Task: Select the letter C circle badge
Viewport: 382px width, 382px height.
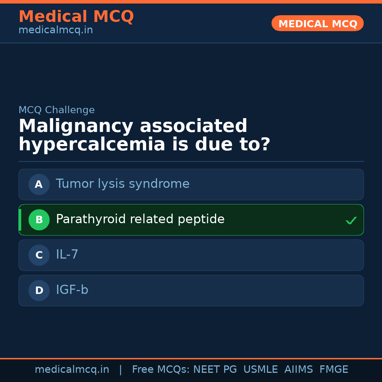Action: 39,255
